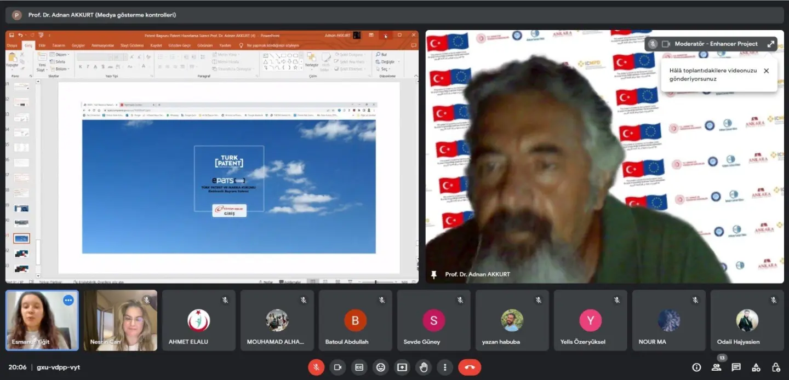Click the pin icon beside Prof. Dr. Adnan AKKURT

(x=434, y=274)
